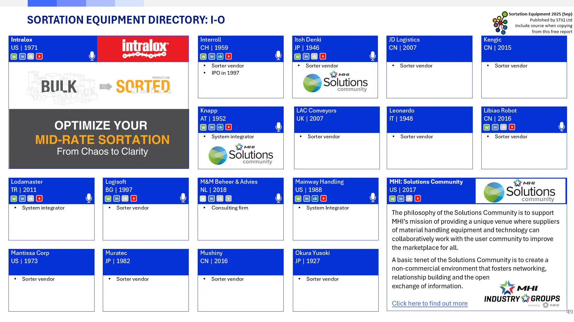Open Lodamaster's YouTube icon
This screenshot has height=322, width=574.
pyautogui.click(x=39, y=198)
